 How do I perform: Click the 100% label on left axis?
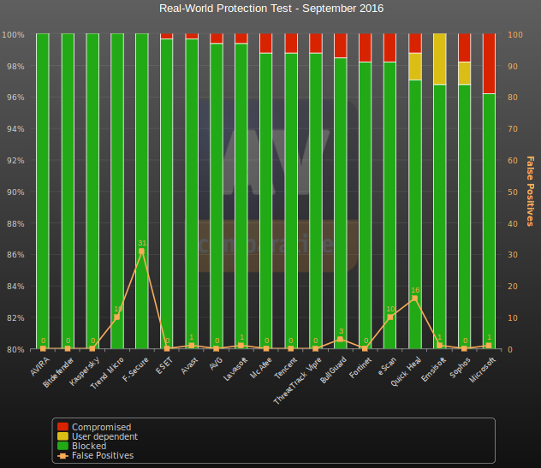pyautogui.click(x=13, y=34)
